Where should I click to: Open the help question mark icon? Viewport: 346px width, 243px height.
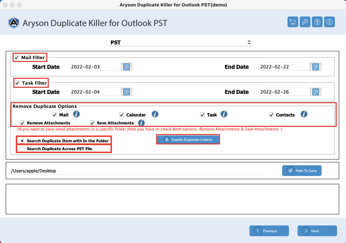(x=317, y=22)
